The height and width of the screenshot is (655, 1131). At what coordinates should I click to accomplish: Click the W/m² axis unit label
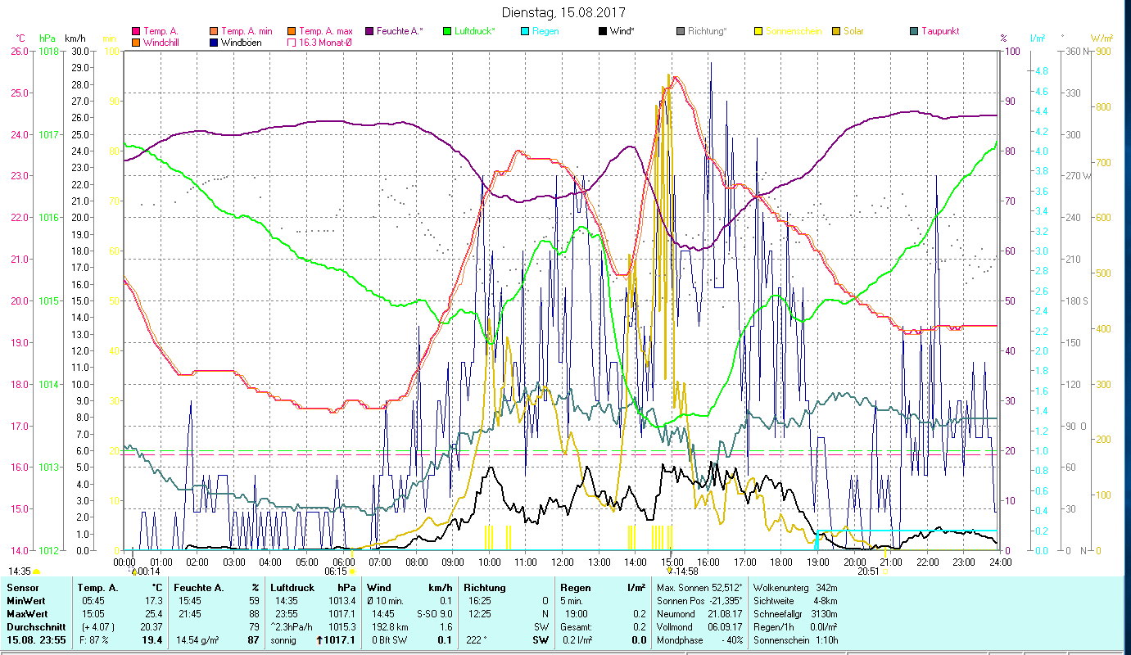point(1102,38)
